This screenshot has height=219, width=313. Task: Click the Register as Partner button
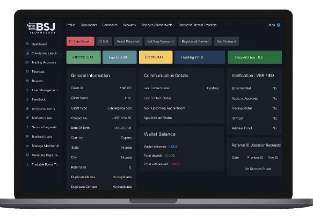pyautogui.click(x=195, y=41)
